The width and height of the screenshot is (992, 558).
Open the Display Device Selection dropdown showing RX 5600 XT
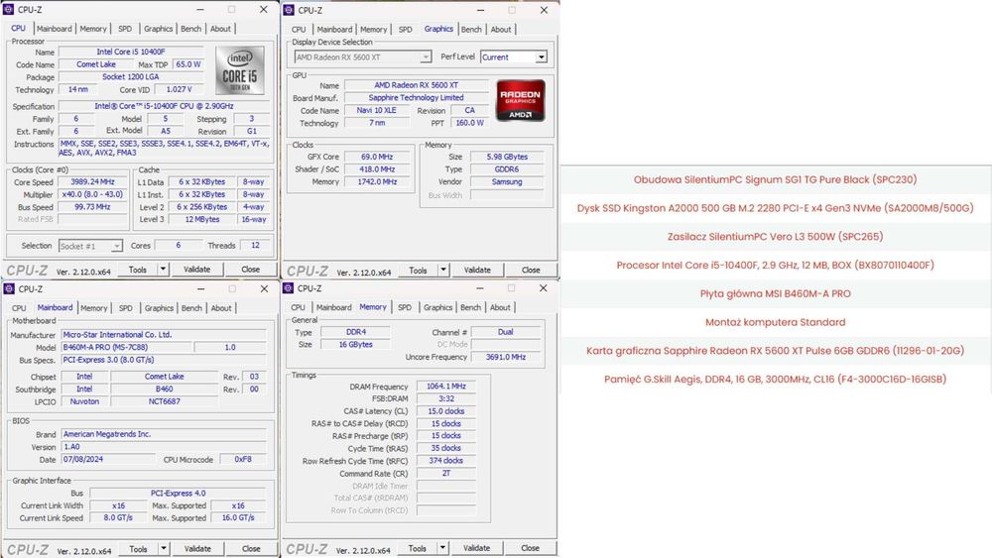(x=362, y=57)
